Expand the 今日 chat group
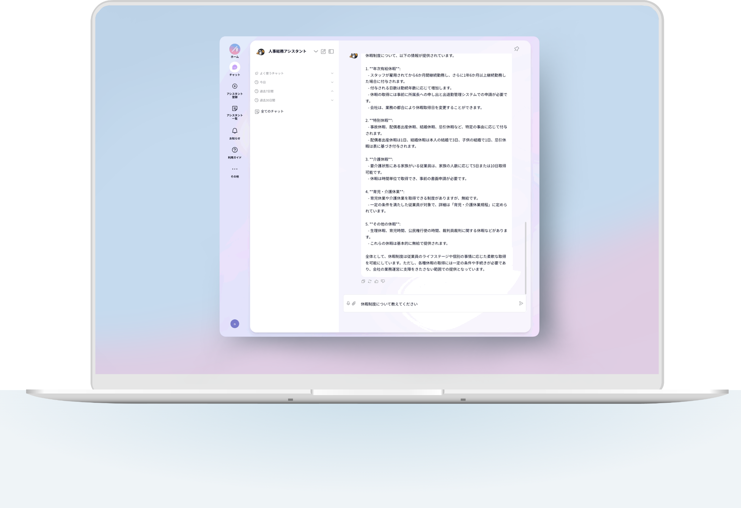This screenshot has height=508, width=741. click(x=332, y=82)
